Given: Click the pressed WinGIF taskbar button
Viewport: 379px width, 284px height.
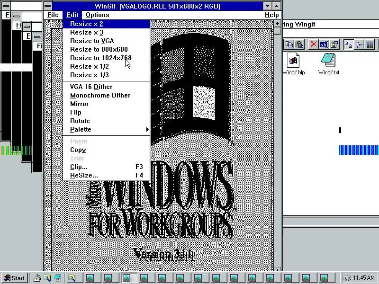Looking at the screenshot, I should pyautogui.click(x=129, y=278).
